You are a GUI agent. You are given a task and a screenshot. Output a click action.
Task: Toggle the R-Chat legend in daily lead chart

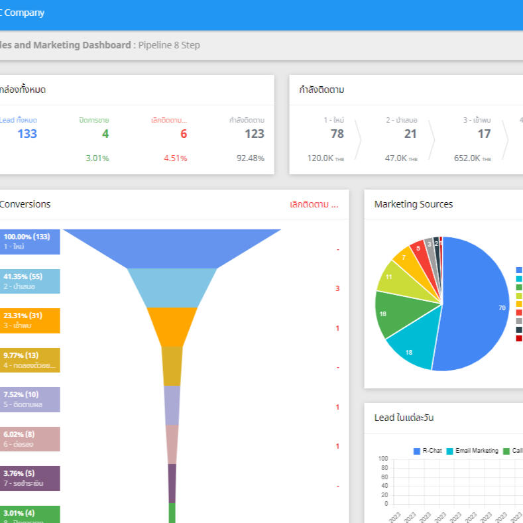(x=428, y=451)
